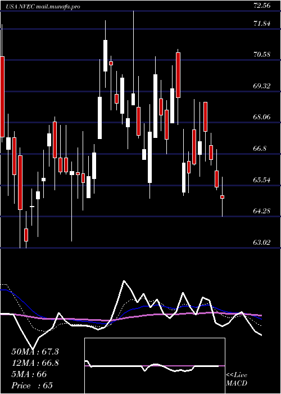Click the 66.8 price axis label
The image size is (281, 394).
click(x=260, y=149)
